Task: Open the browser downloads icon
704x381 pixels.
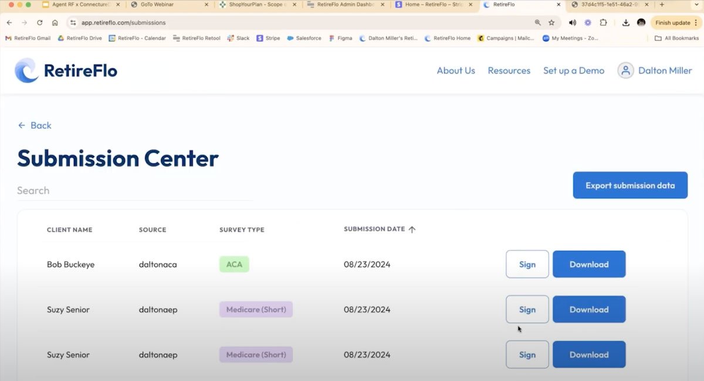Action: coord(626,23)
